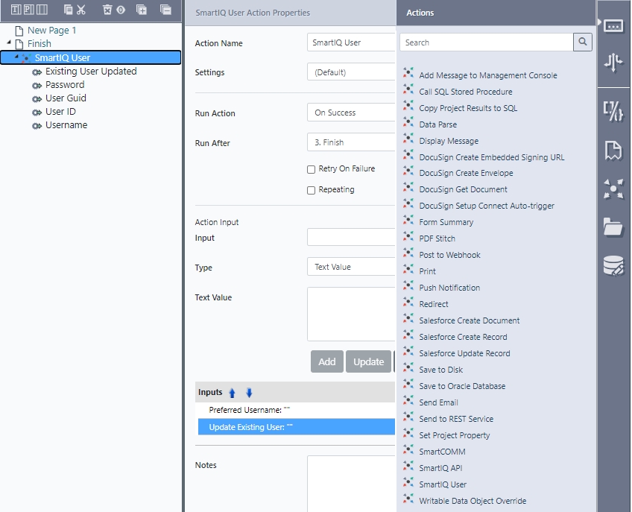632x512 pixels.
Task: Select DocuSign Create Envelope action
Action: click(x=466, y=173)
